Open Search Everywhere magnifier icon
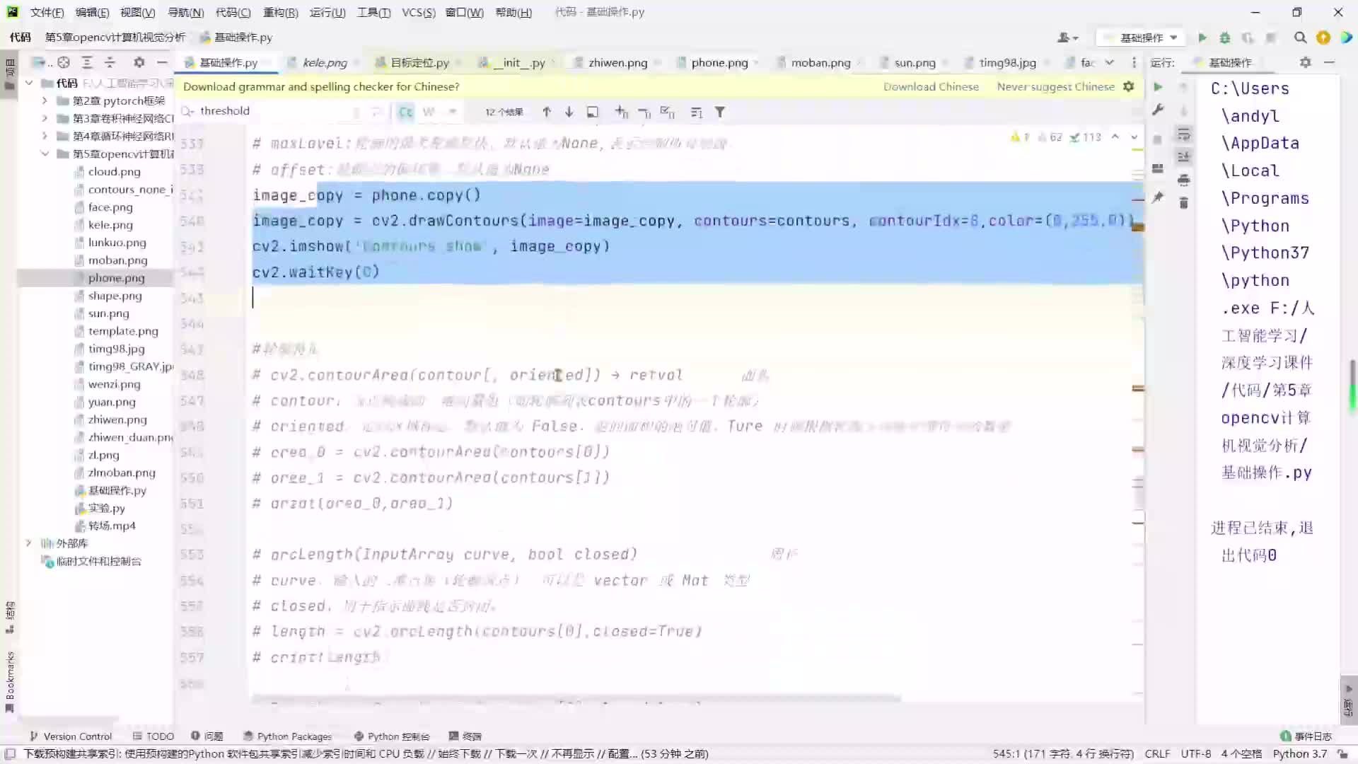1358x764 pixels. click(x=1300, y=37)
